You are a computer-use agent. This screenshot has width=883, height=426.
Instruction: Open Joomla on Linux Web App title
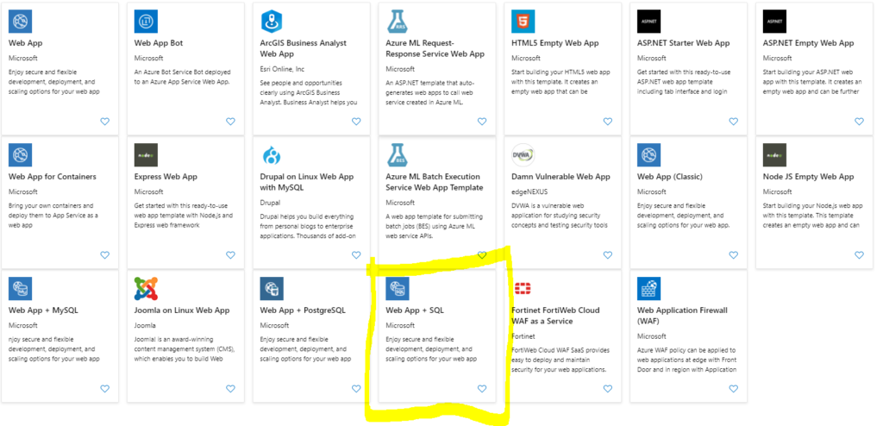click(182, 310)
